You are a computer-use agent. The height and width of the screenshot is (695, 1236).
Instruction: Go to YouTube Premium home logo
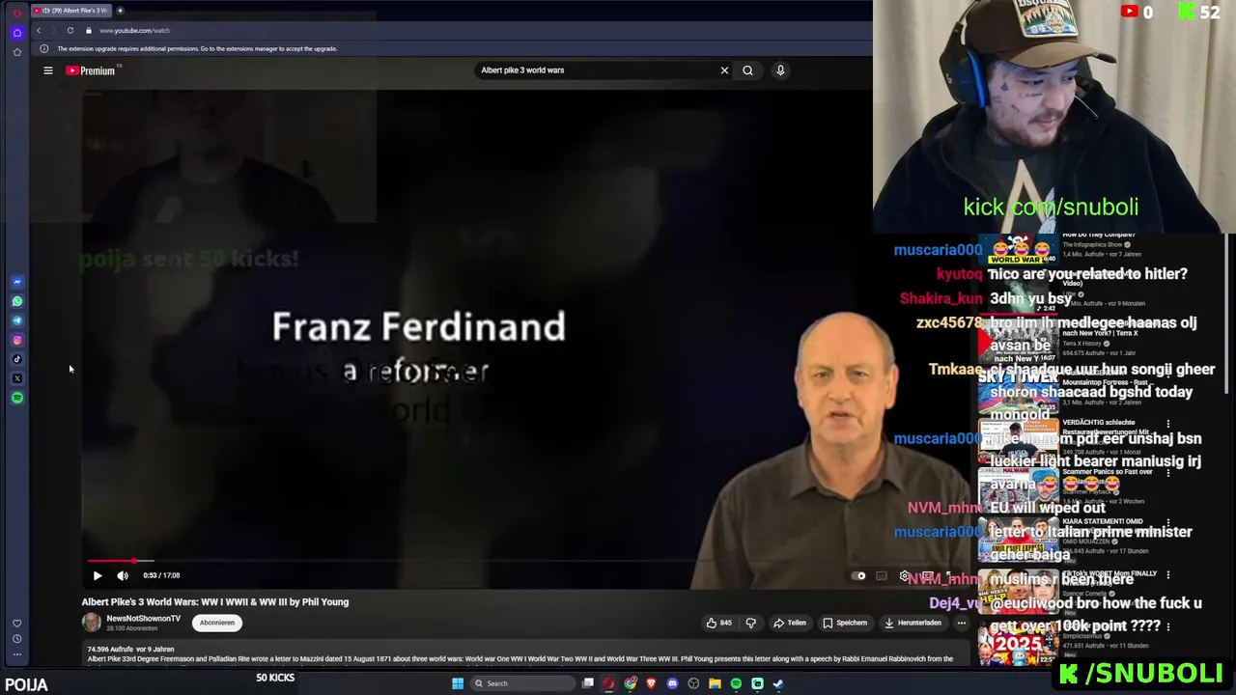[x=91, y=70]
